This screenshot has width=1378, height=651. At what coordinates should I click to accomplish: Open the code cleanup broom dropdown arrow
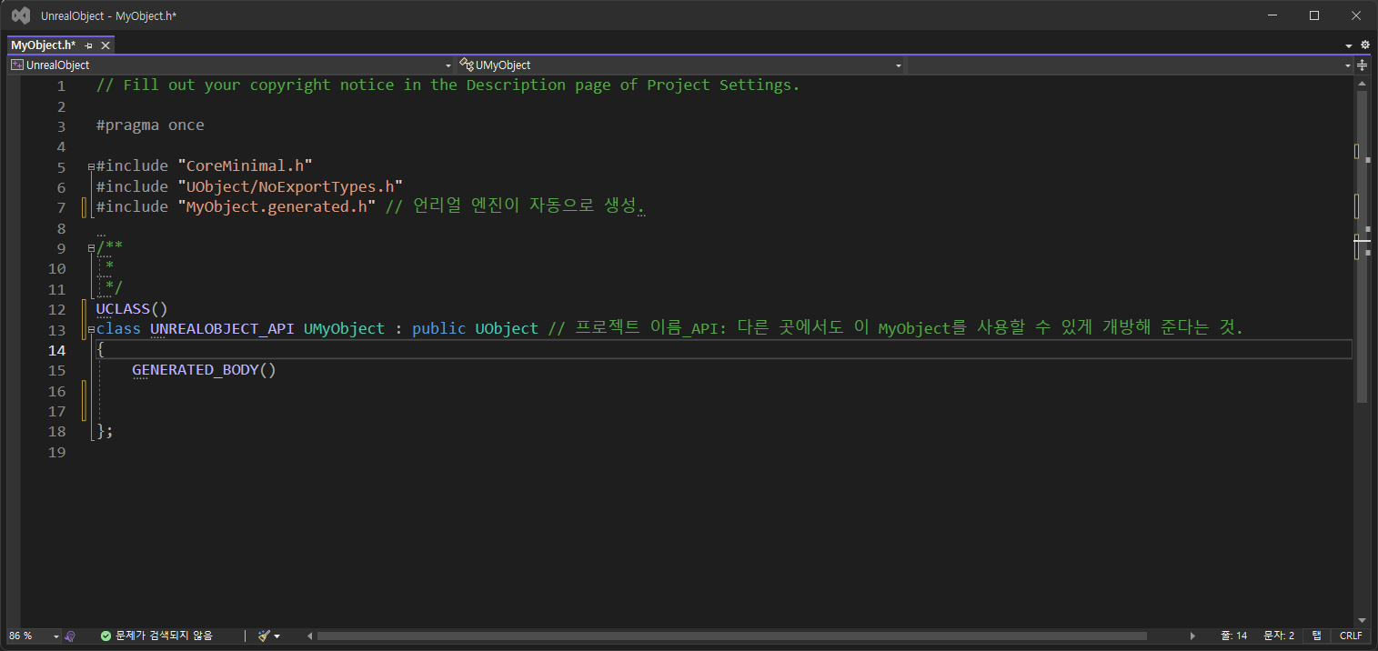tap(277, 636)
